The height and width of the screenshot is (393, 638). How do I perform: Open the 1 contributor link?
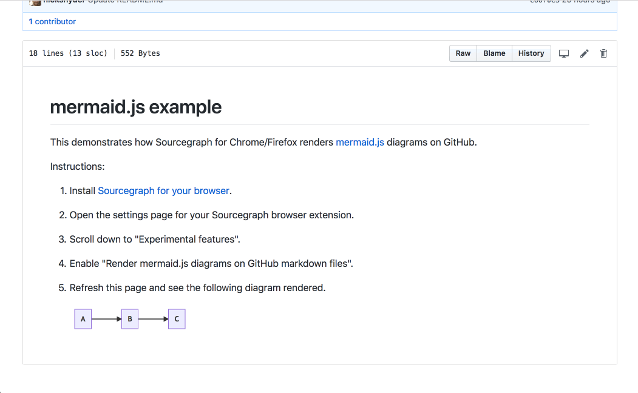(52, 22)
